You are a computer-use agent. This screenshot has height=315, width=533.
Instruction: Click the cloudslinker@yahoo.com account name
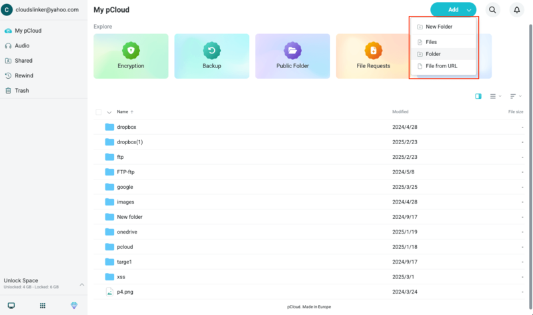(47, 9)
